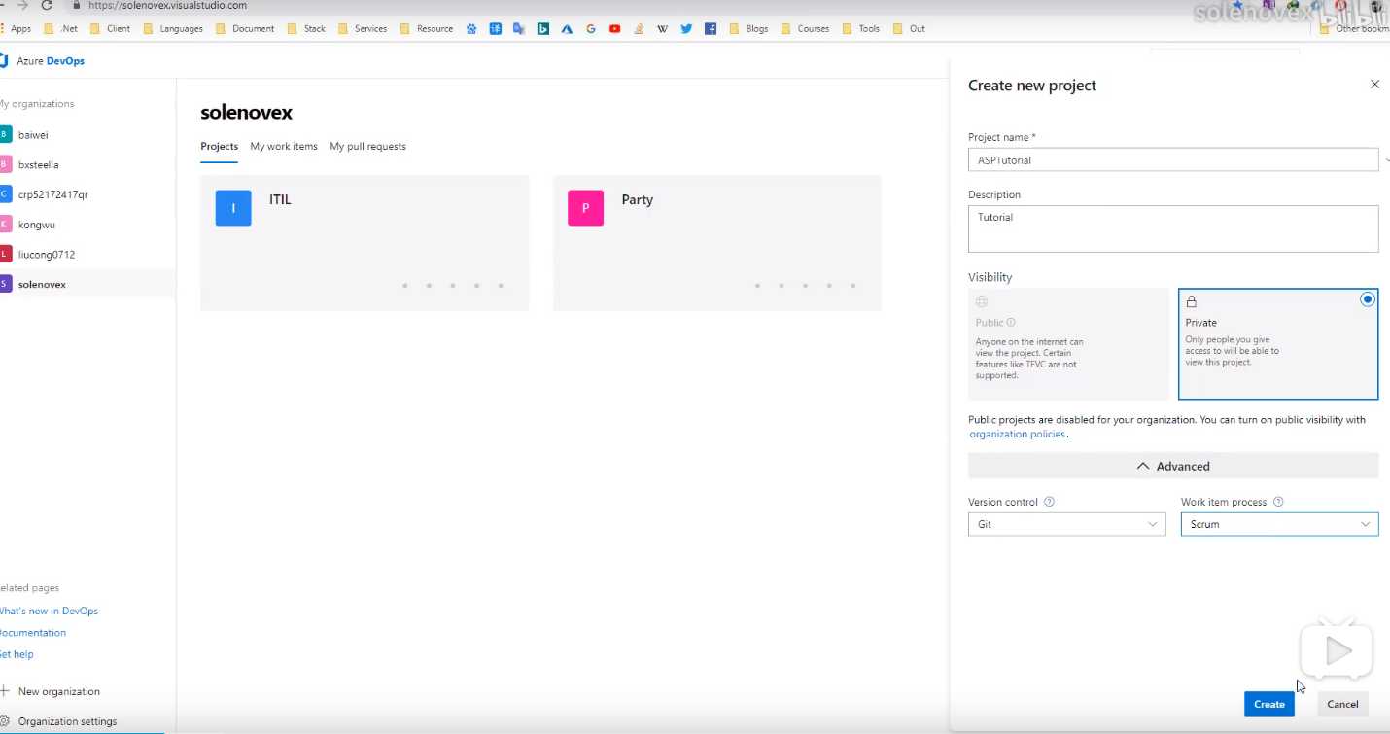Open the Languages bookmarks folder
Screen dimensions: 1390x734
172,29
